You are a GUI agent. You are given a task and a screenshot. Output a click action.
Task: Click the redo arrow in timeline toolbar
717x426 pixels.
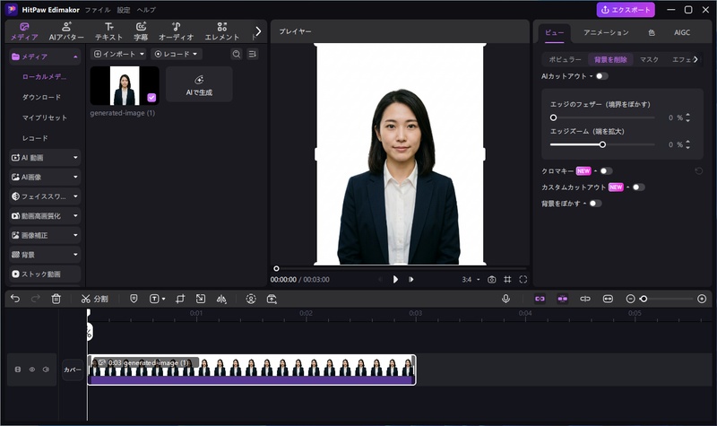(35, 299)
